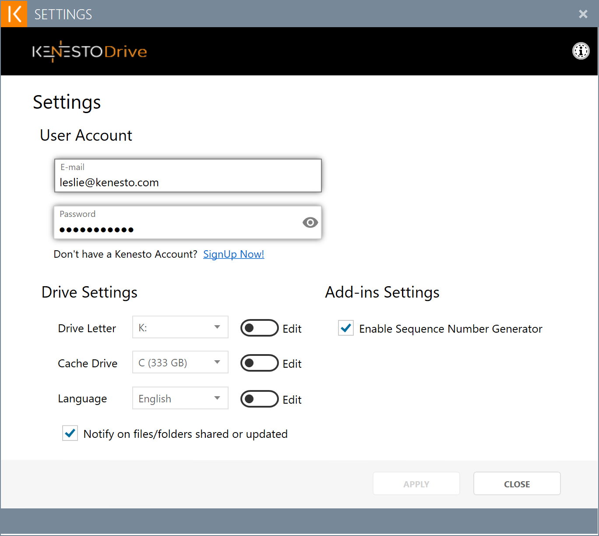Click the E-mail input field
Image resolution: width=599 pixels, height=536 pixels.
[188, 176]
